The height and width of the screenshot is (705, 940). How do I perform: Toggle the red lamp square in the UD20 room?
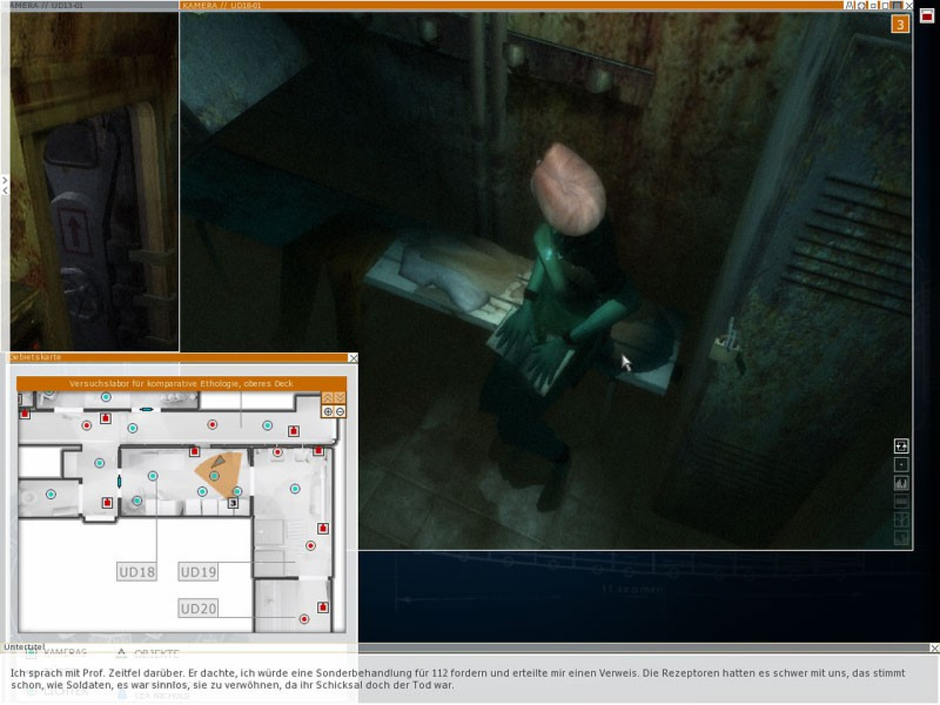click(x=322, y=607)
